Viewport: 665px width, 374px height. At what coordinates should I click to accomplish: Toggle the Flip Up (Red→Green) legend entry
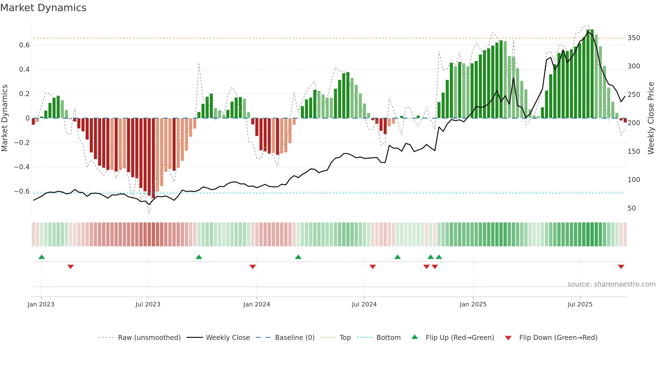coord(453,337)
